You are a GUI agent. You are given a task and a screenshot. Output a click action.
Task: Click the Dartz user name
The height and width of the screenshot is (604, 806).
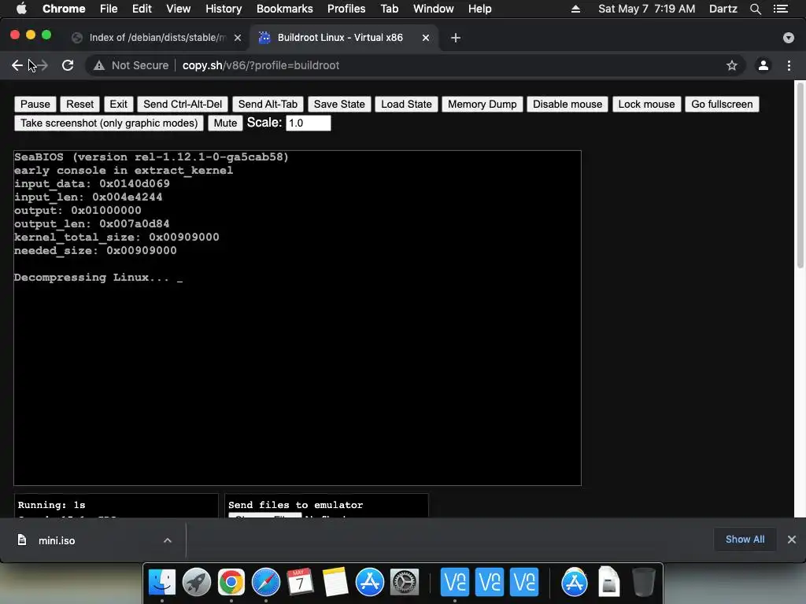click(723, 9)
